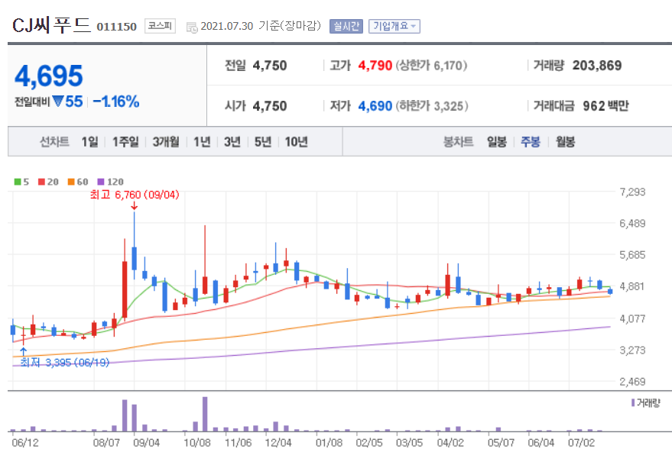The image size is (672, 452).
Task: Click the 12/04 date axis label
Action: 278,443
